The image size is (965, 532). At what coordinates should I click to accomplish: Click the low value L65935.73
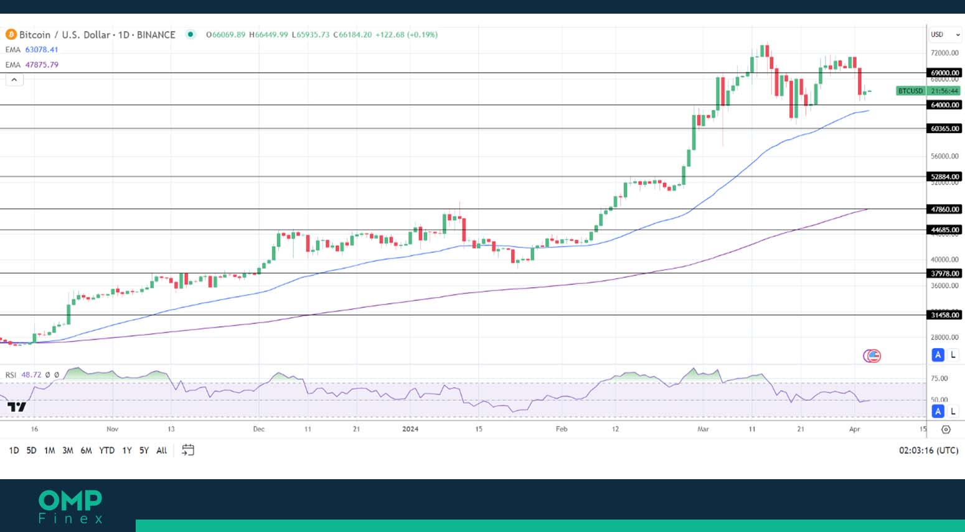(x=311, y=35)
